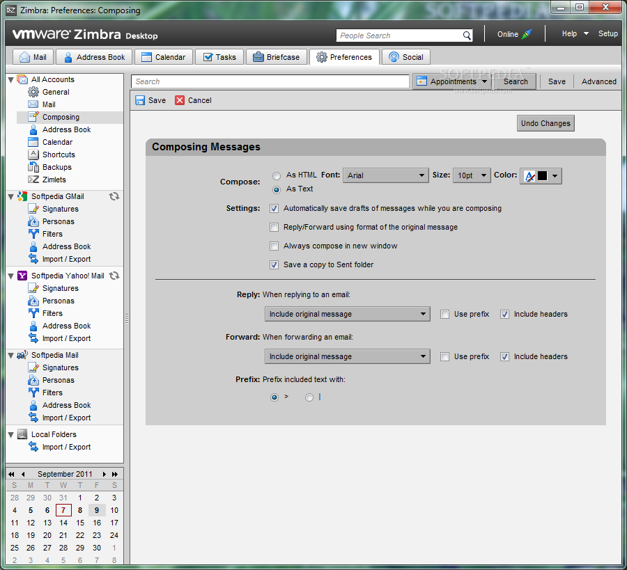Screen dimensions: 627x570
Task: Switch to the Address Book tab
Action: (94, 57)
